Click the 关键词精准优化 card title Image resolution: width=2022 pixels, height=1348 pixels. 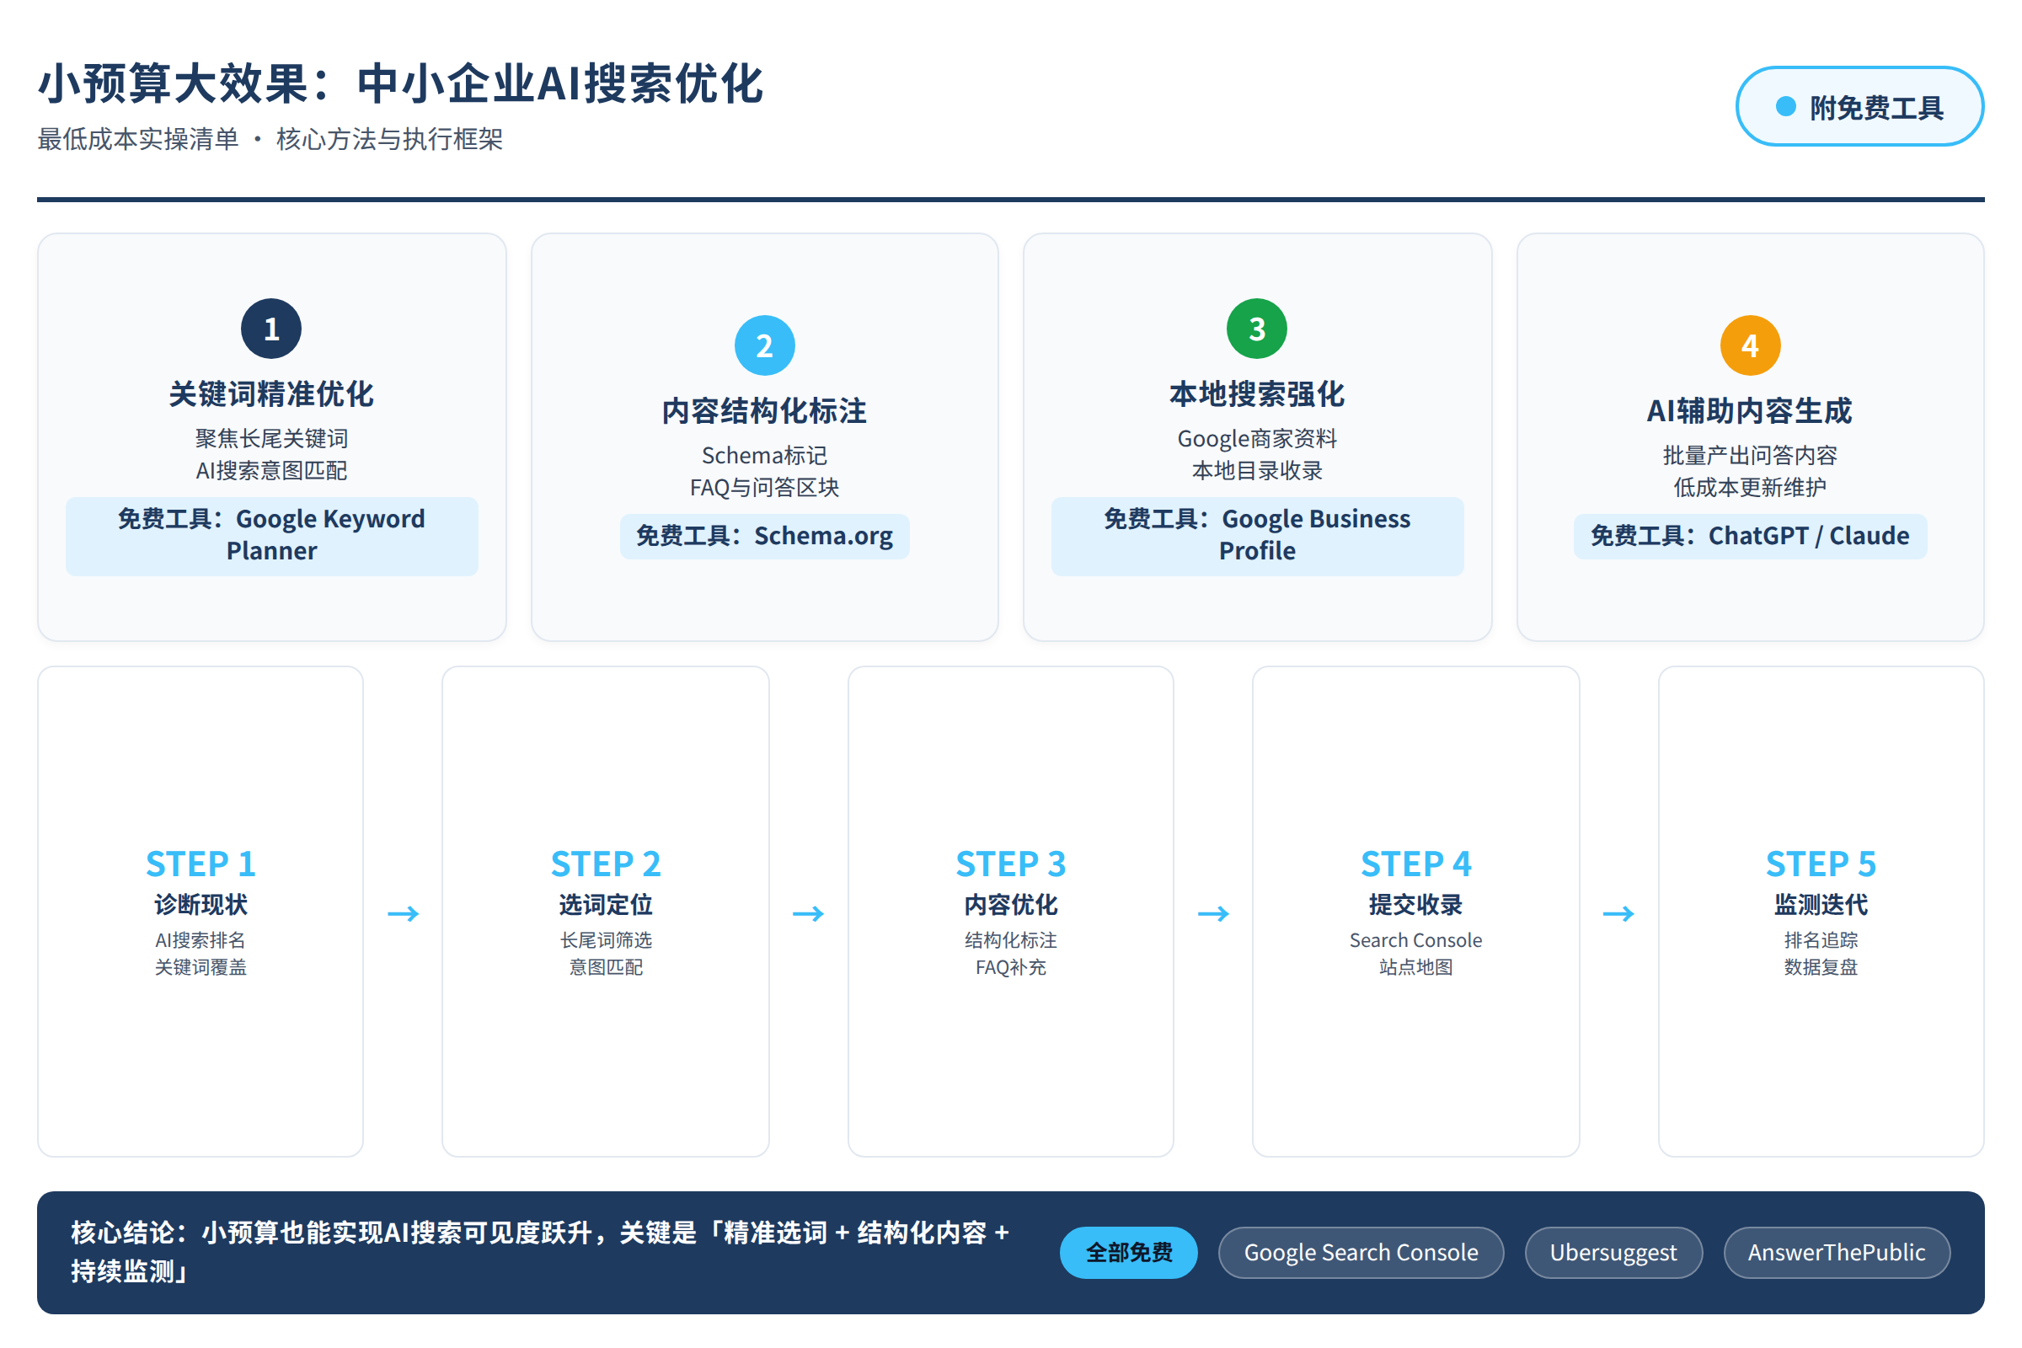270,394
